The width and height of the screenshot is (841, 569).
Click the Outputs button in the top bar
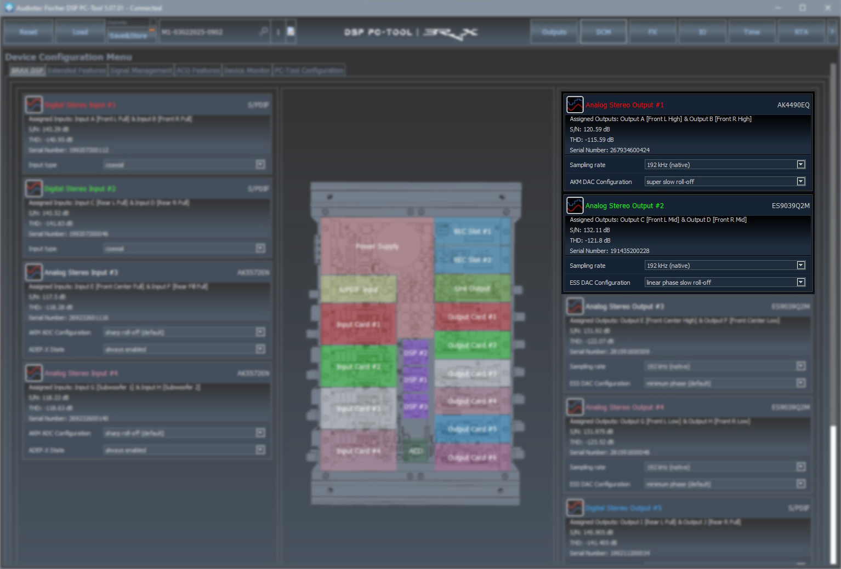tap(554, 32)
